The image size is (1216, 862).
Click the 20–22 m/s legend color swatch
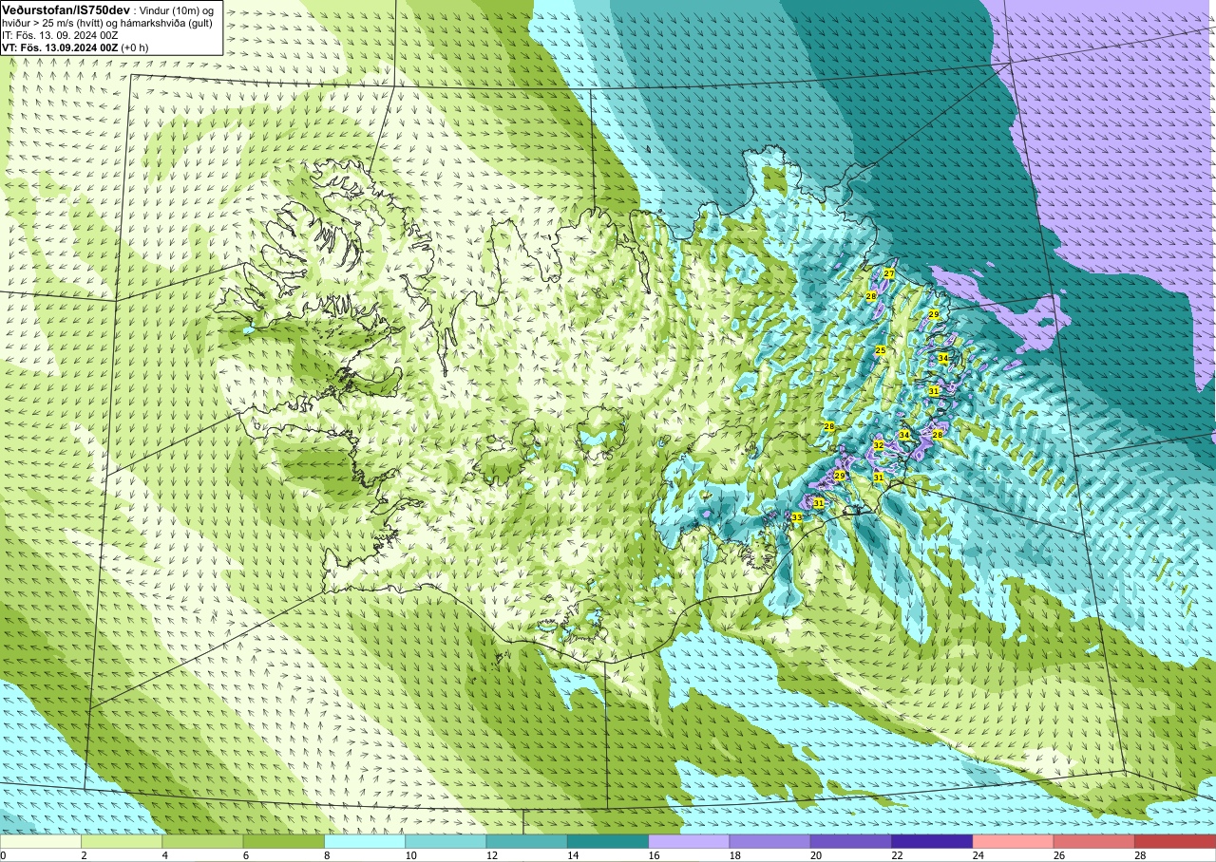pos(851,841)
